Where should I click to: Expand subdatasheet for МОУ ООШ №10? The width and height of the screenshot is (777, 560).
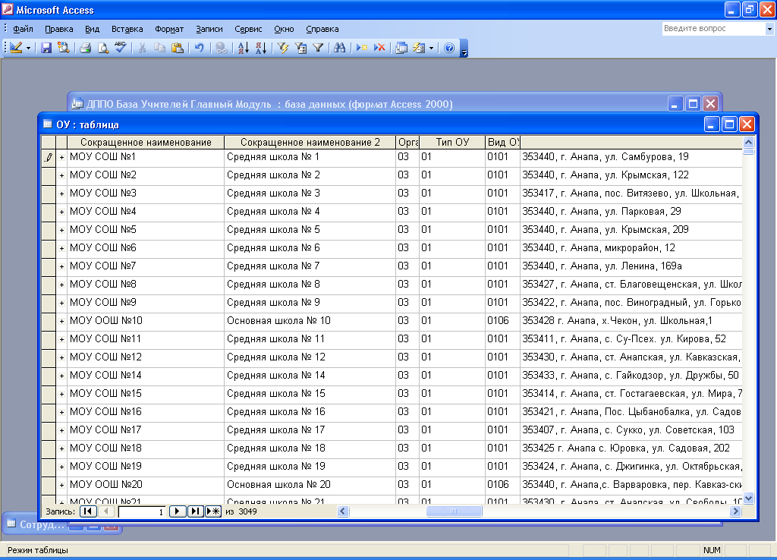click(61, 321)
